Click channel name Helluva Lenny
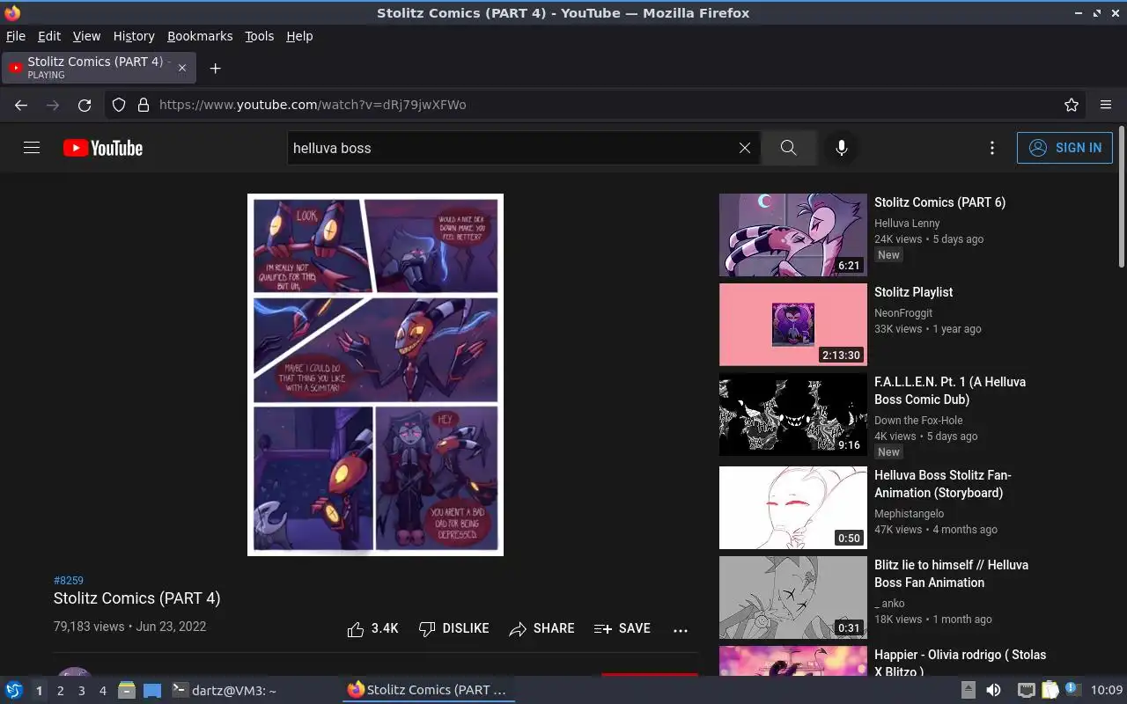The width and height of the screenshot is (1127, 704). click(907, 224)
